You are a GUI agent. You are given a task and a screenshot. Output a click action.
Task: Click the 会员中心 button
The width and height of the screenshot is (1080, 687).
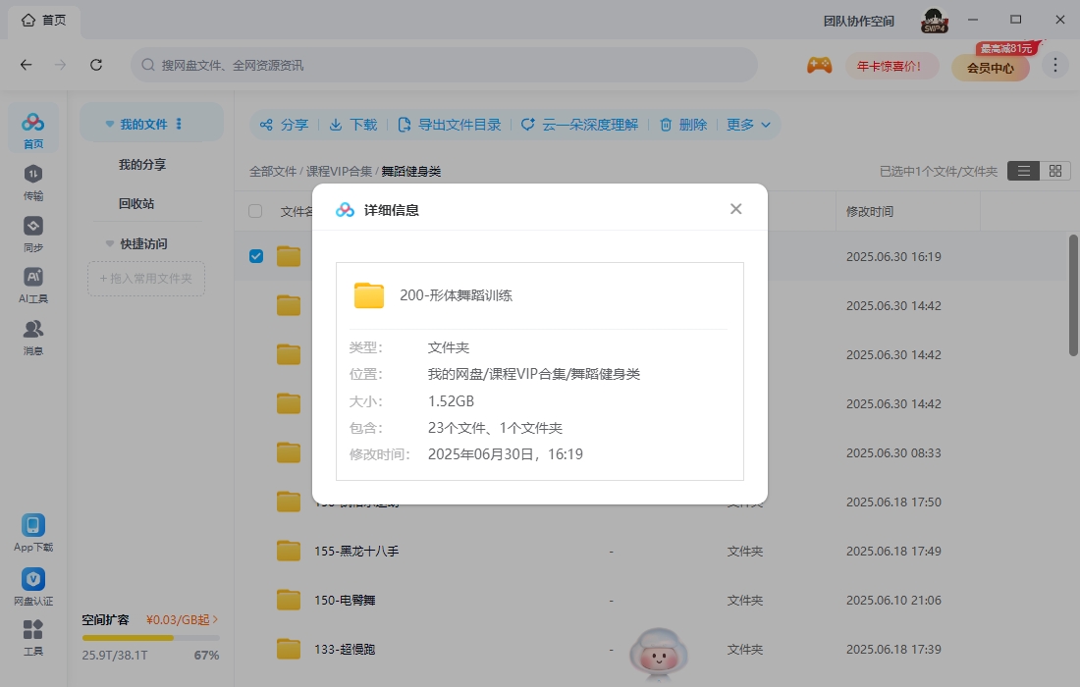(x=990, y=68)
